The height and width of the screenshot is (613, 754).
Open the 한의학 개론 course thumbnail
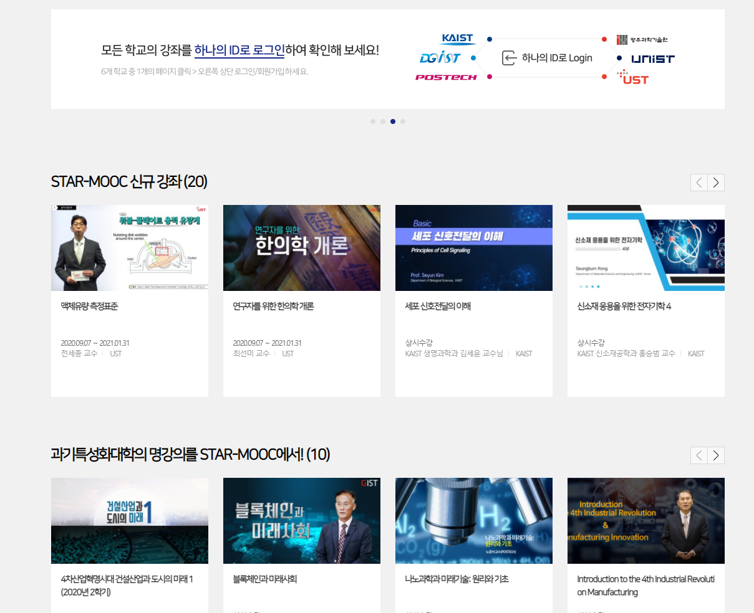pos(302,248)
